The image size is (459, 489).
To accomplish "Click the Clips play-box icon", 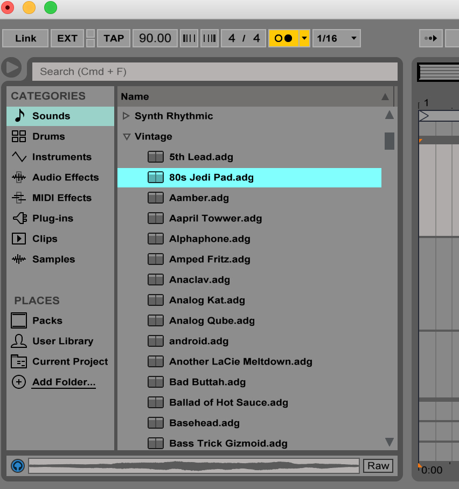I will click(x=19, y=239).
